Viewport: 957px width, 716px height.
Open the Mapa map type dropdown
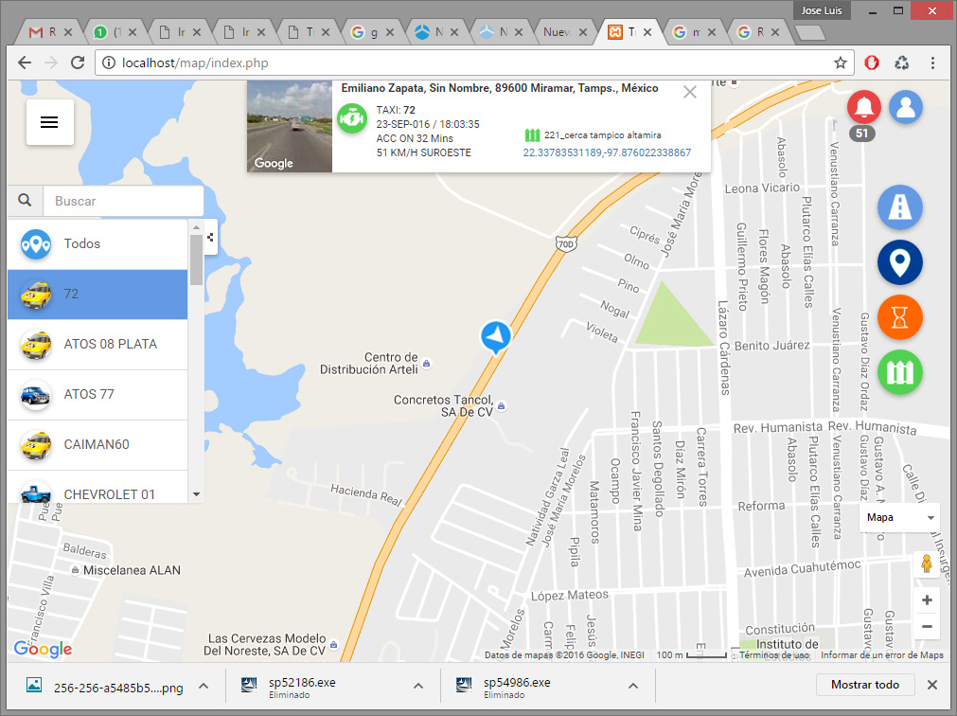click(899, 518)
